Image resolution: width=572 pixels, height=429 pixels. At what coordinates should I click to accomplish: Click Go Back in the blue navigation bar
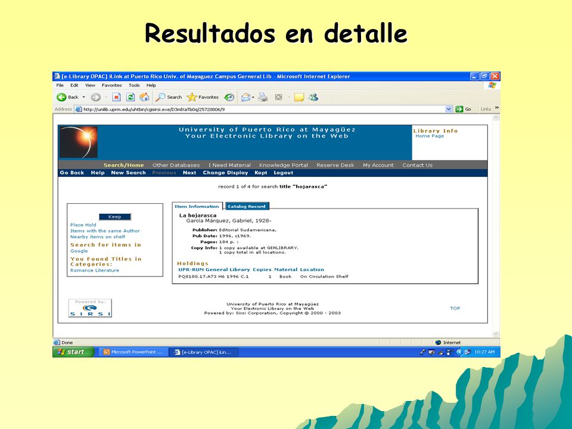pyautogui.click(x=72, y=173)
